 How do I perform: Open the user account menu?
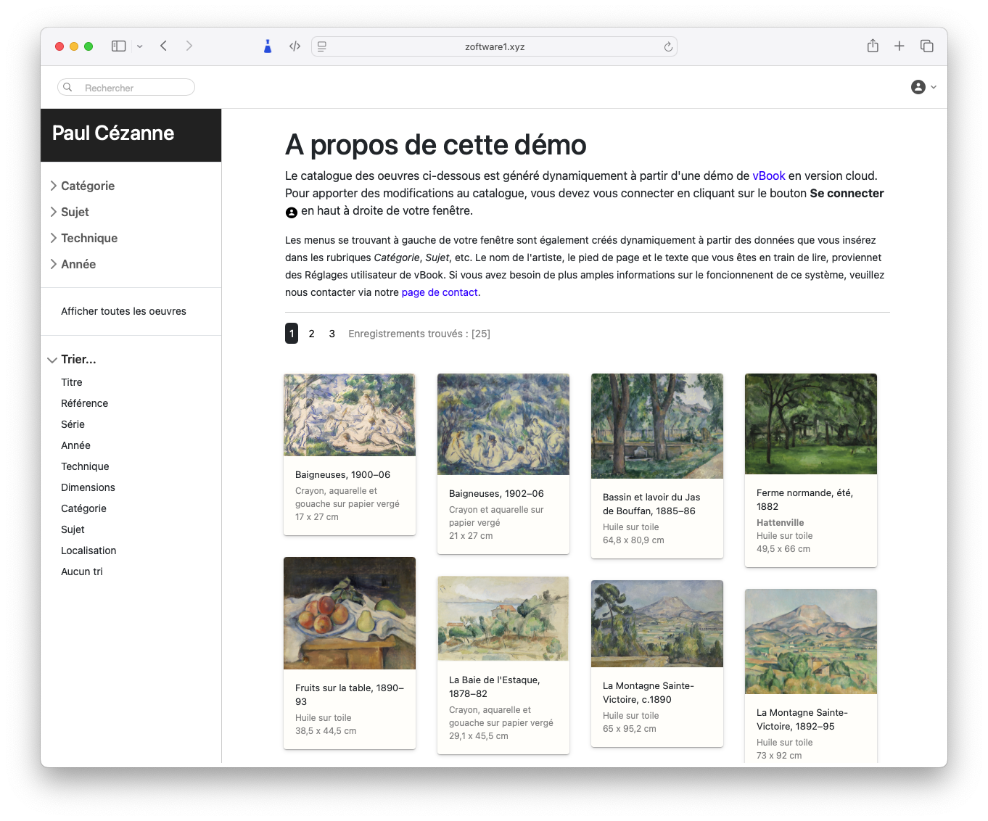coord(922,87)
